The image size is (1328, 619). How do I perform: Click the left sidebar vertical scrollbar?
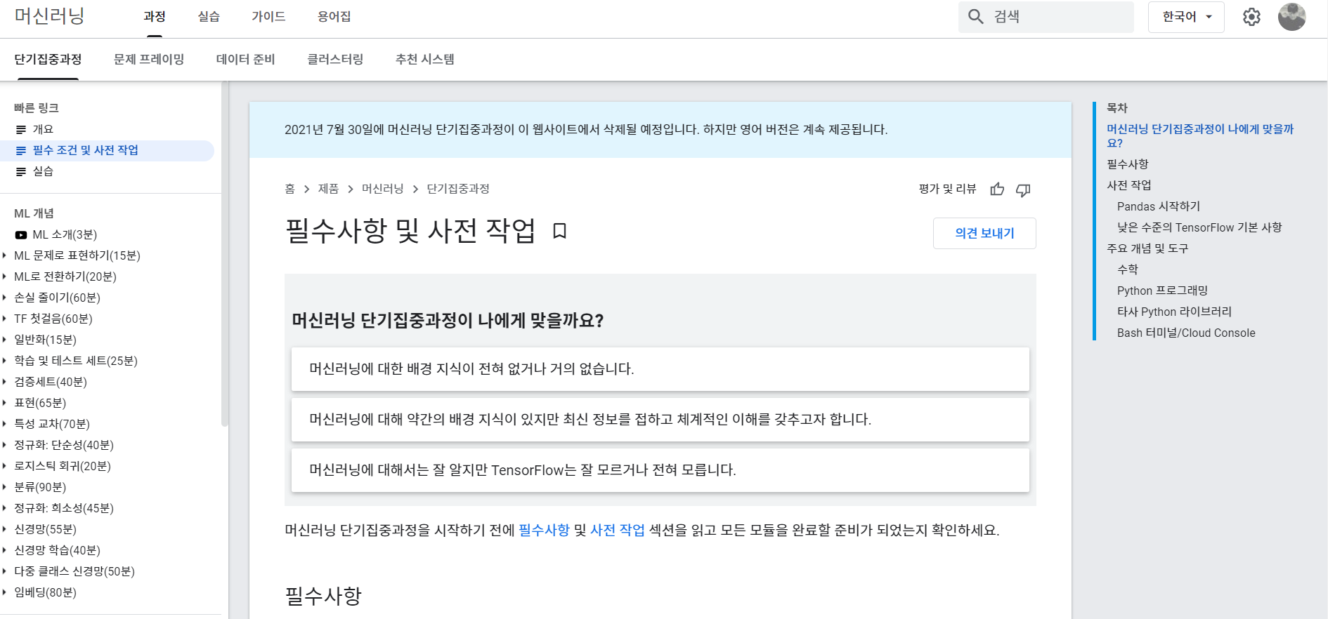click(225, 253)
